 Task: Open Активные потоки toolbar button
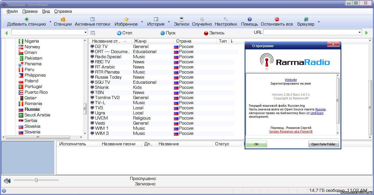pyautogui.click(x=93, y=22)
